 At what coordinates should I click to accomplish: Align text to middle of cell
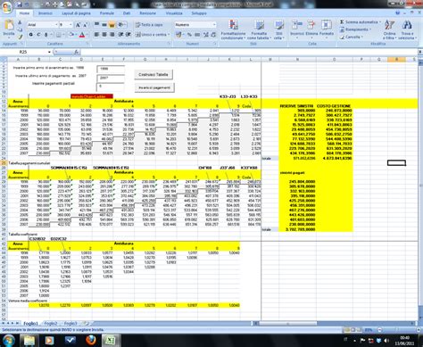104,25
